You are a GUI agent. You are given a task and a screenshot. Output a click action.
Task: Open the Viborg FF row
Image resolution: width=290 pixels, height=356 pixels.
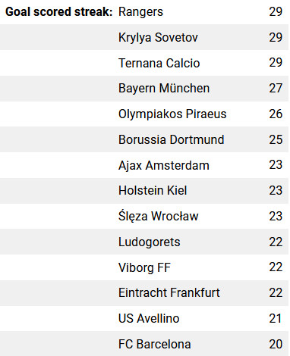[x=144, y=267]
